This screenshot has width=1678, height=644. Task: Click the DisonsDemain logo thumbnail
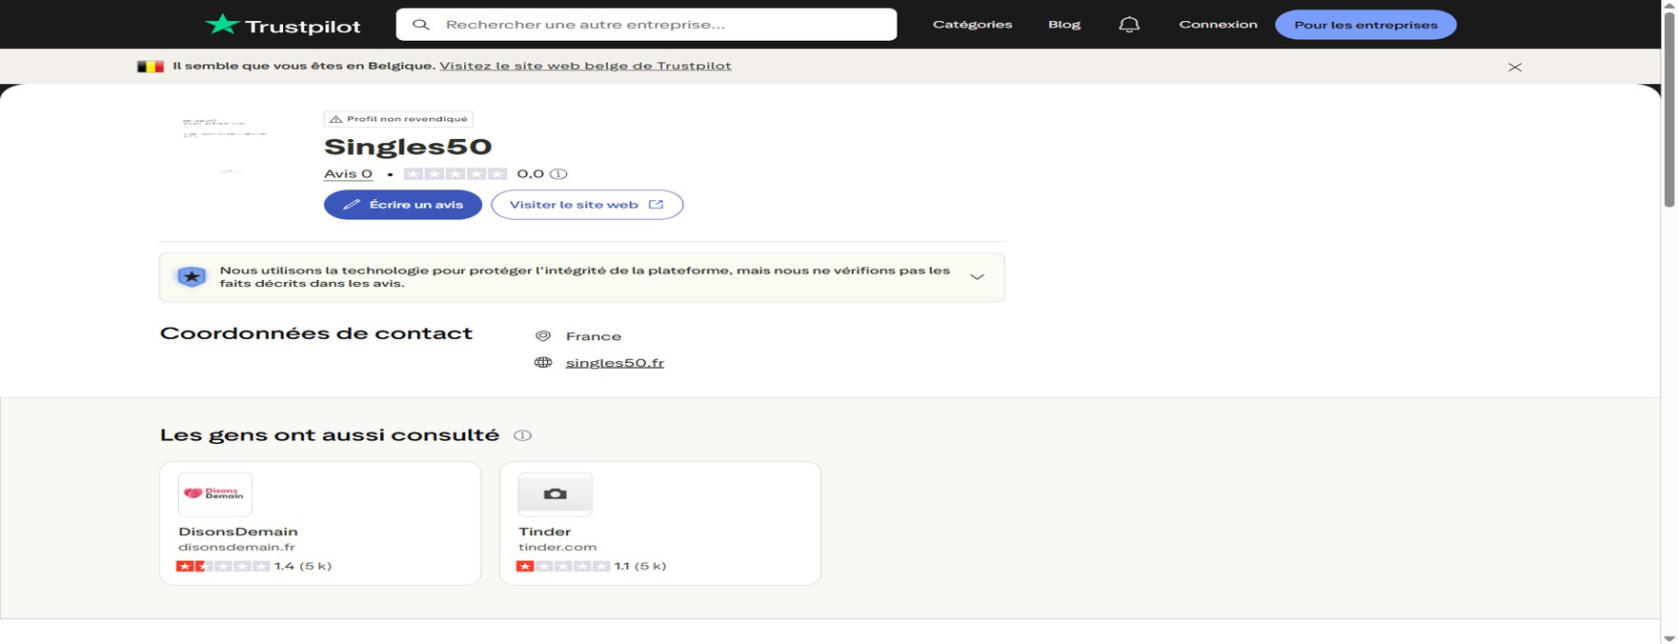[x=215, y=494]
